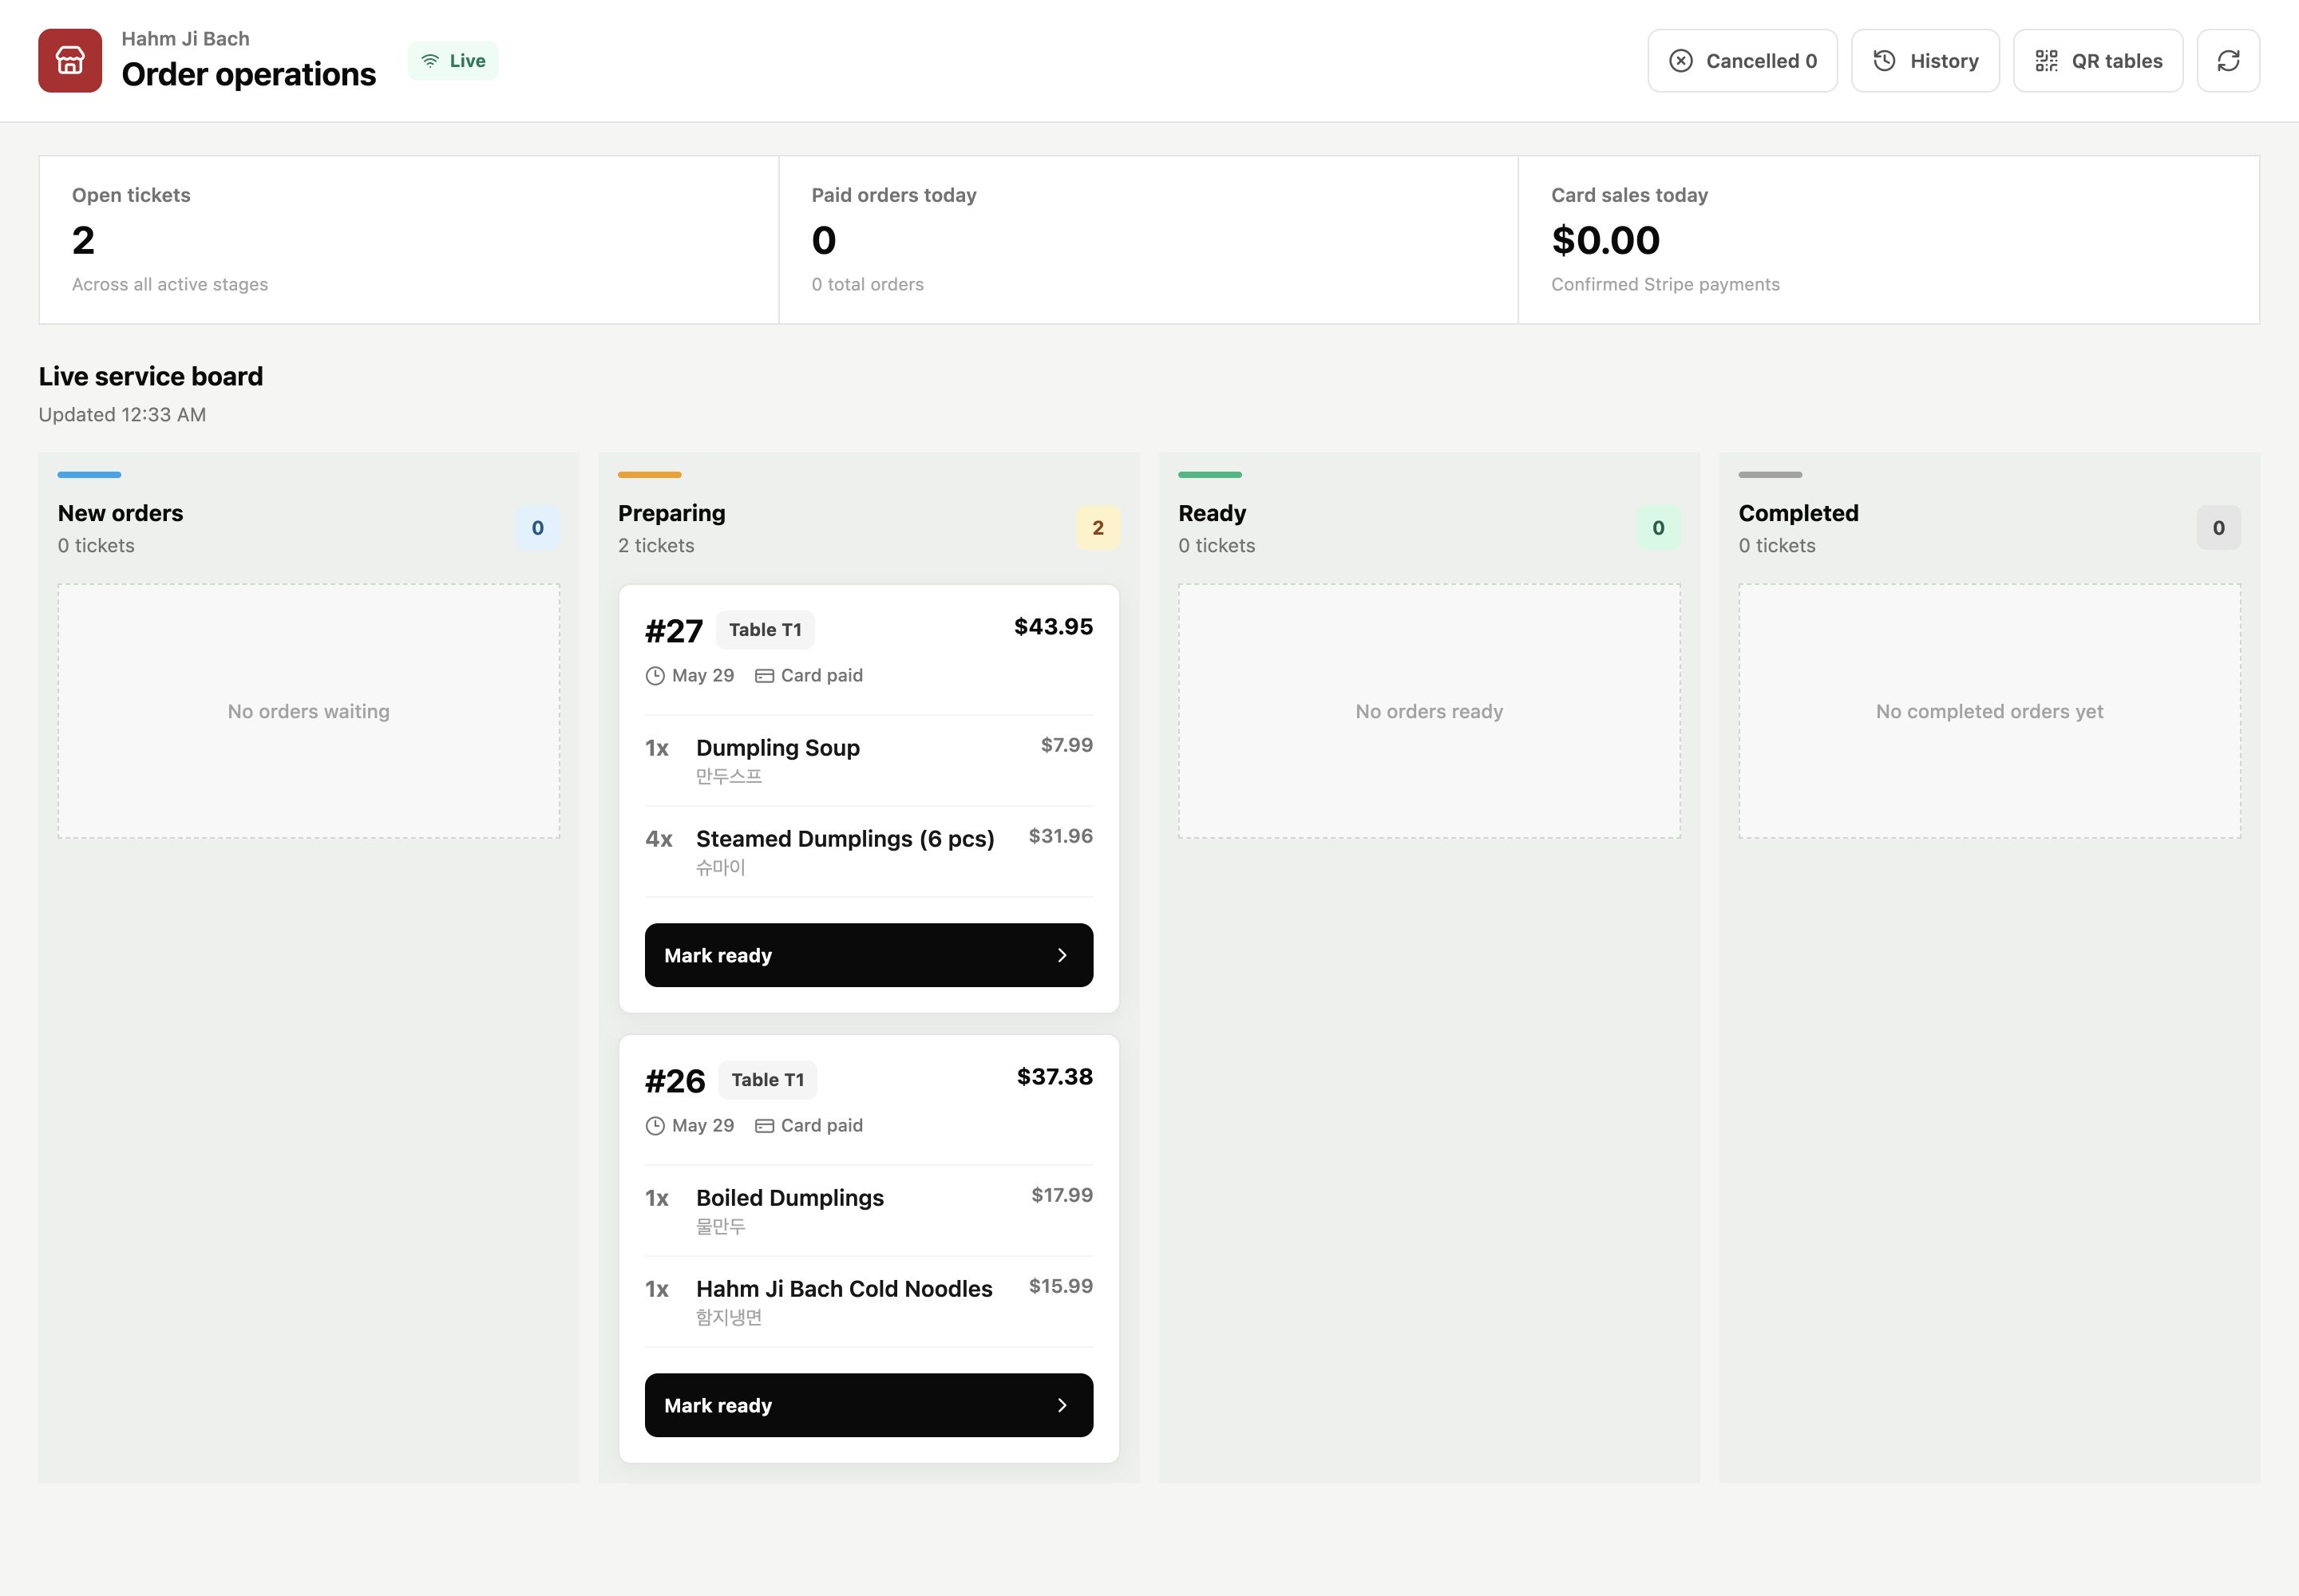Click the Live connection status badge

[x=453, y=61]
